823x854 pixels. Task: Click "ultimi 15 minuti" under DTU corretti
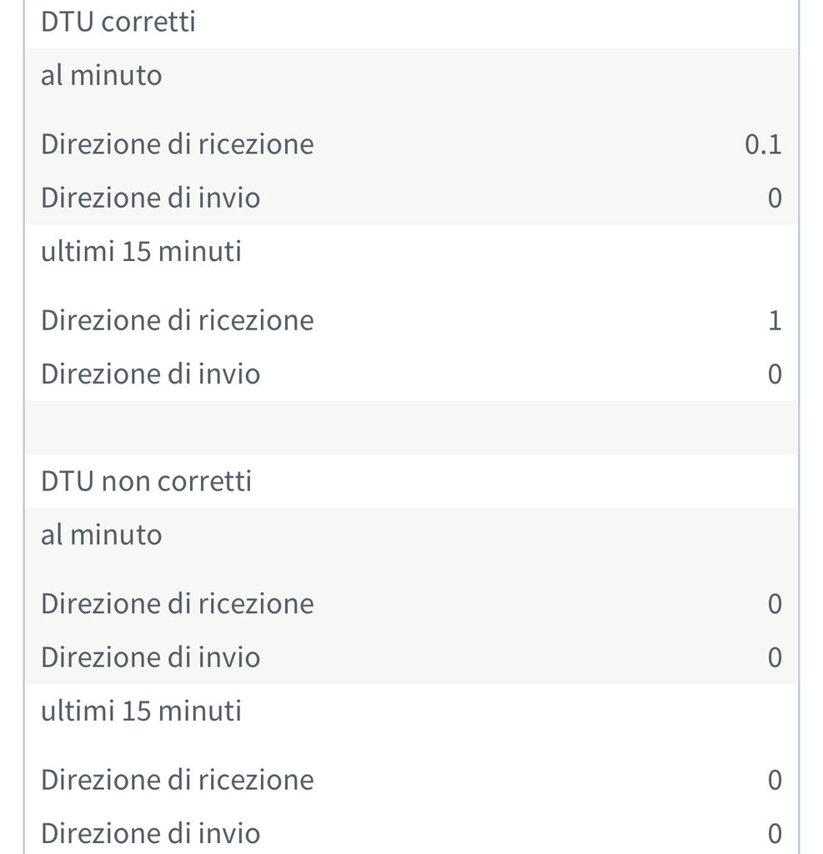coord(142,251)
